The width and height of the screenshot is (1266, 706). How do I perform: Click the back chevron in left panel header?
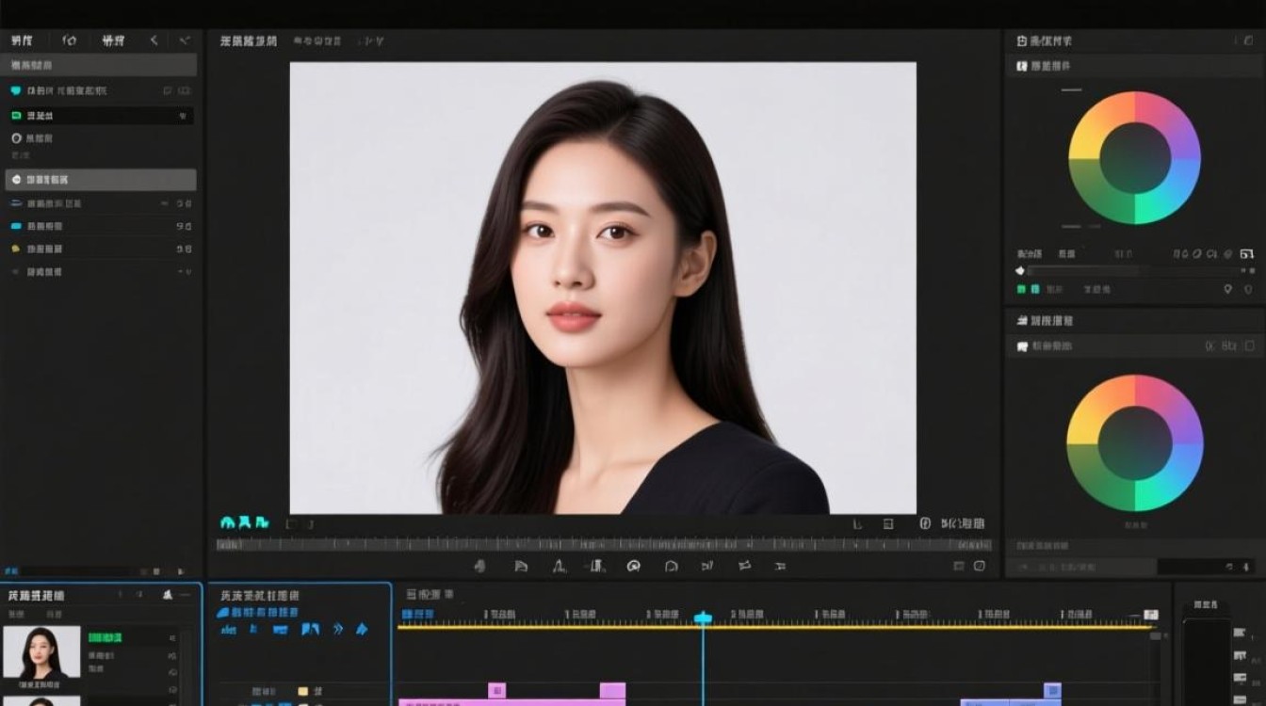154,40
